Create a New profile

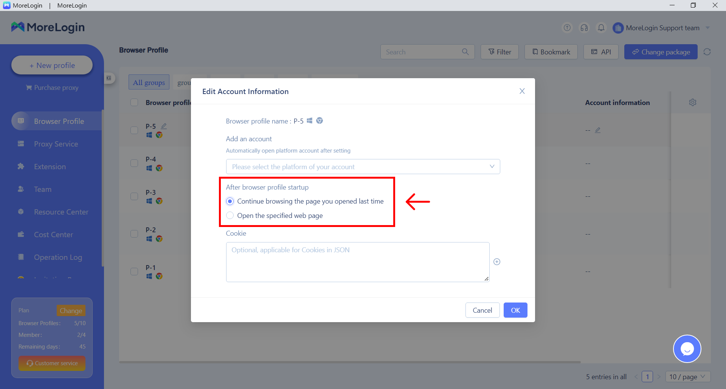pos(52,65)
